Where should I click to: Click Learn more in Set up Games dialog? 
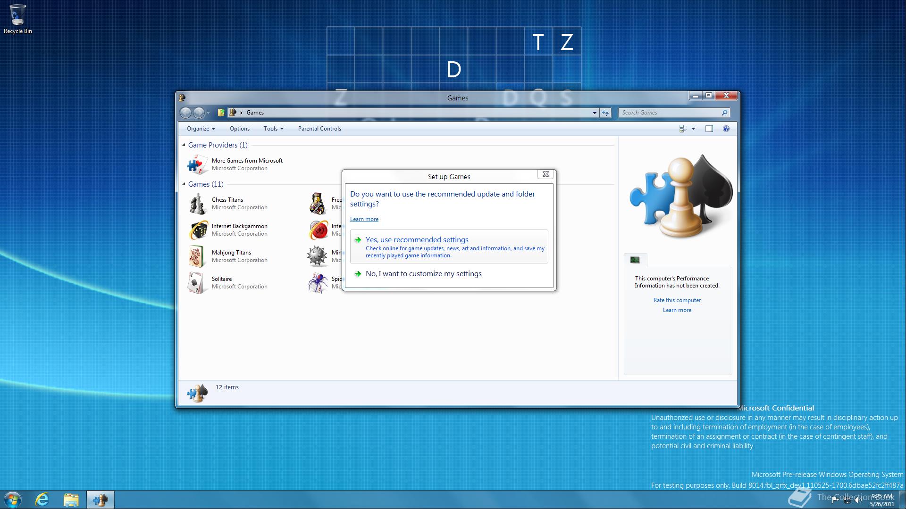[364, 219]
